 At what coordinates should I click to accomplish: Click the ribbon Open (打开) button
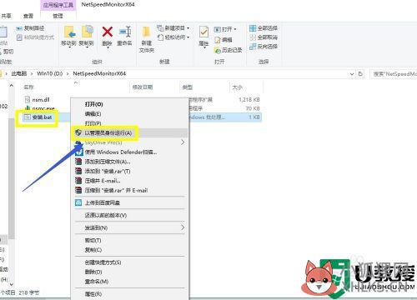point(223,29)
